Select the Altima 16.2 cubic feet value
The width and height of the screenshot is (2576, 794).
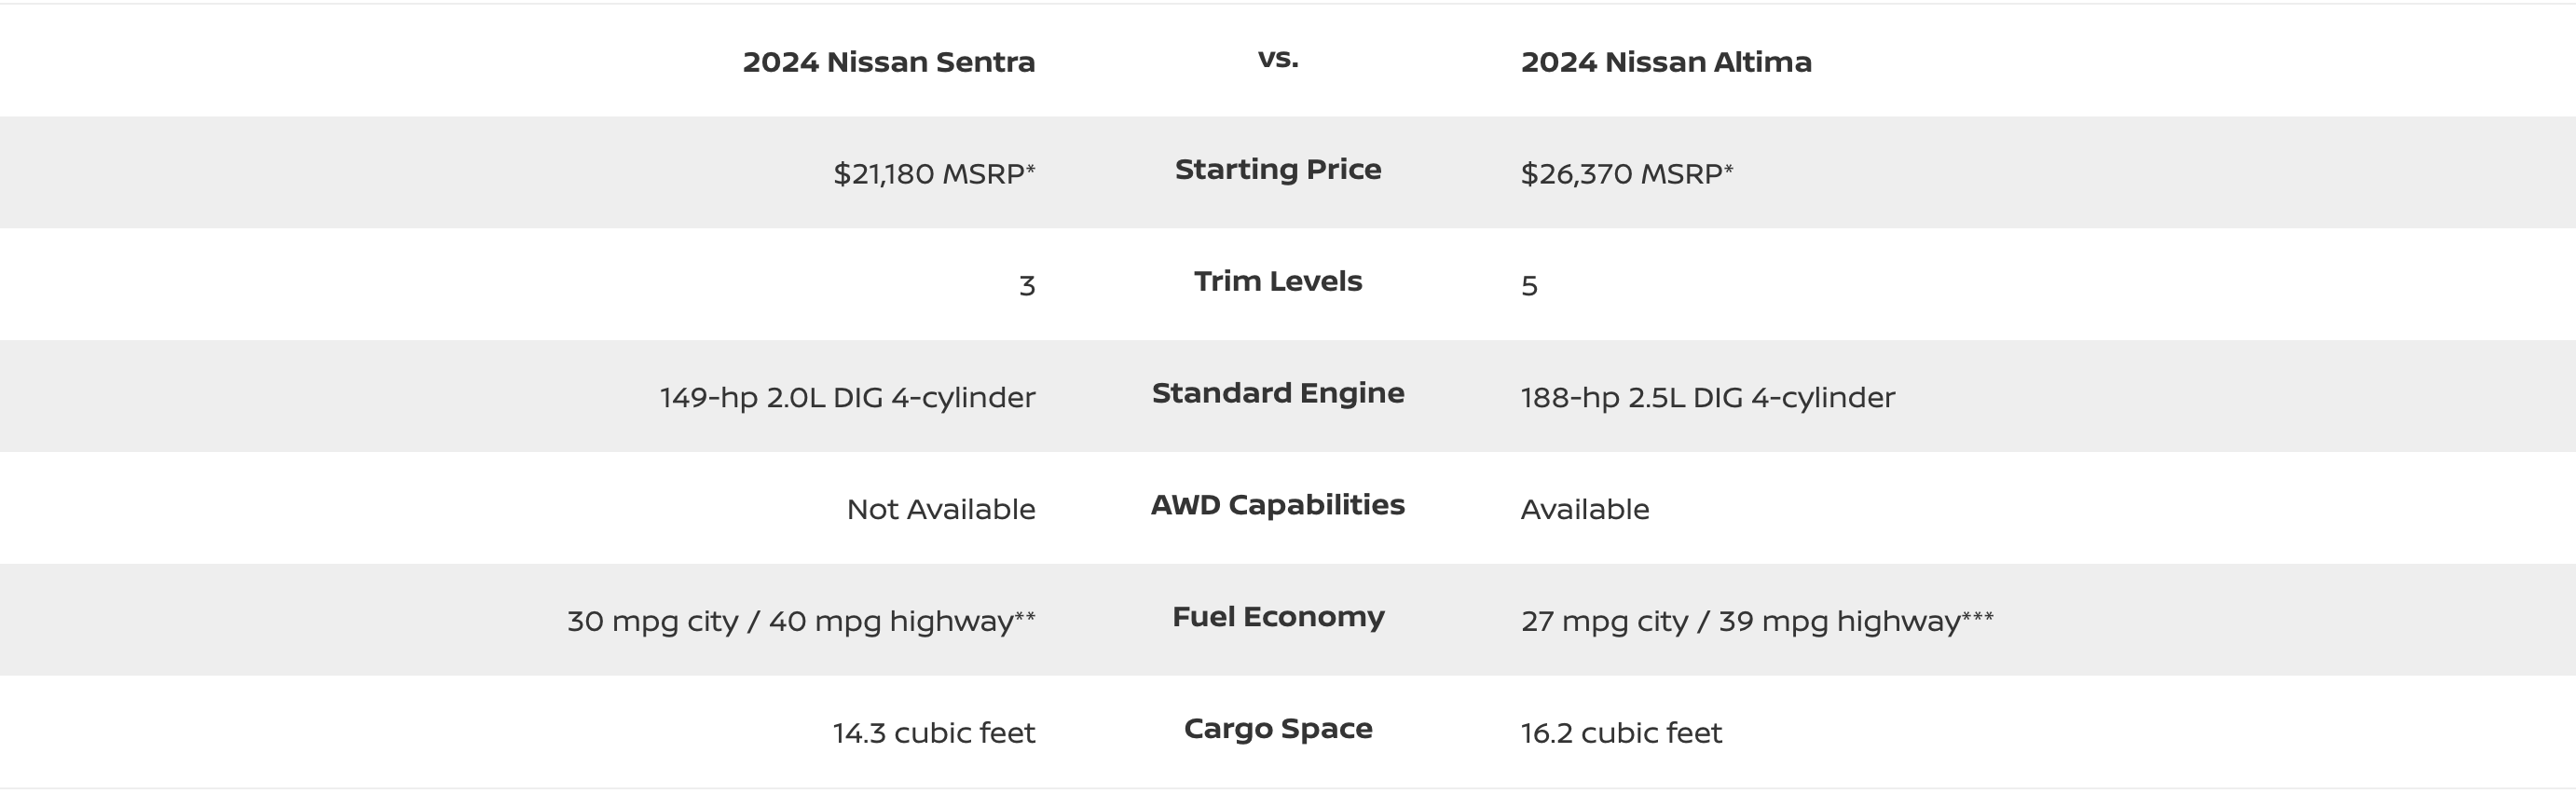[1621, 733]
